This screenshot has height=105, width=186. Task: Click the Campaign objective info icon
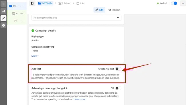tap(54, 47)
